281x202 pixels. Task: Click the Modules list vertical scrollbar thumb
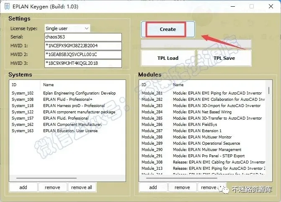269,90
